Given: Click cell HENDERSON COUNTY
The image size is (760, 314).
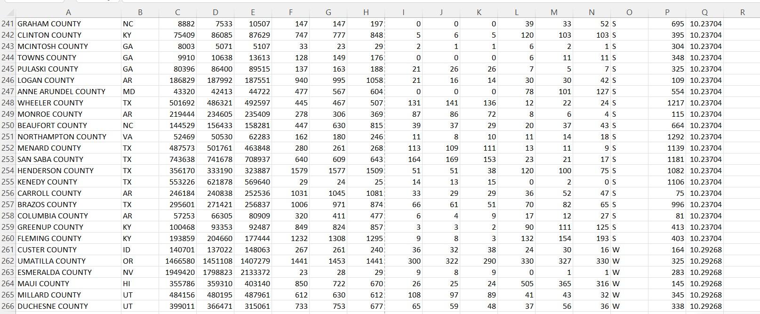Looking at the screenshot, I should point(68,170).
